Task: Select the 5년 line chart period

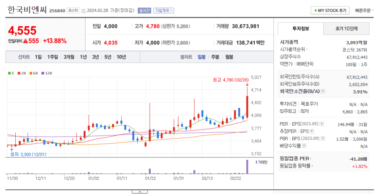Action: click(x=108, y=57)
